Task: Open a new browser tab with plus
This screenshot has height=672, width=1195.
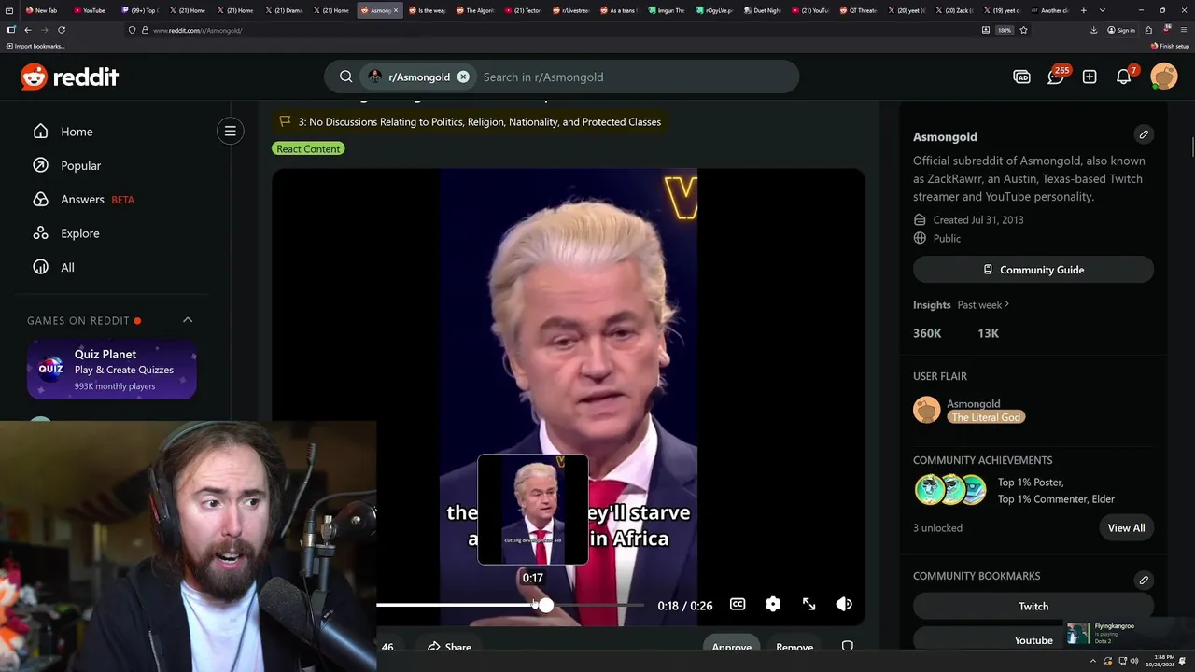Action: point(1083,10)
